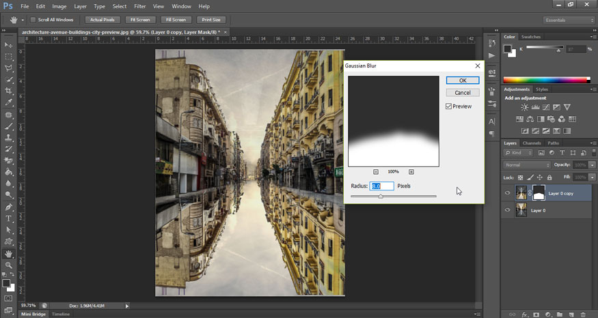The image size is (598, 318).
Task: Add a Black & White adjustment
Action: [x=541, y=119]
